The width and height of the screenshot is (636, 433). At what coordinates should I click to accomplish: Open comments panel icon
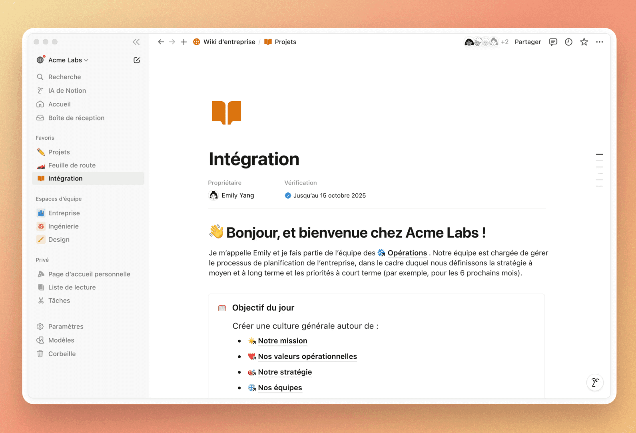click(x=553, y=42)
